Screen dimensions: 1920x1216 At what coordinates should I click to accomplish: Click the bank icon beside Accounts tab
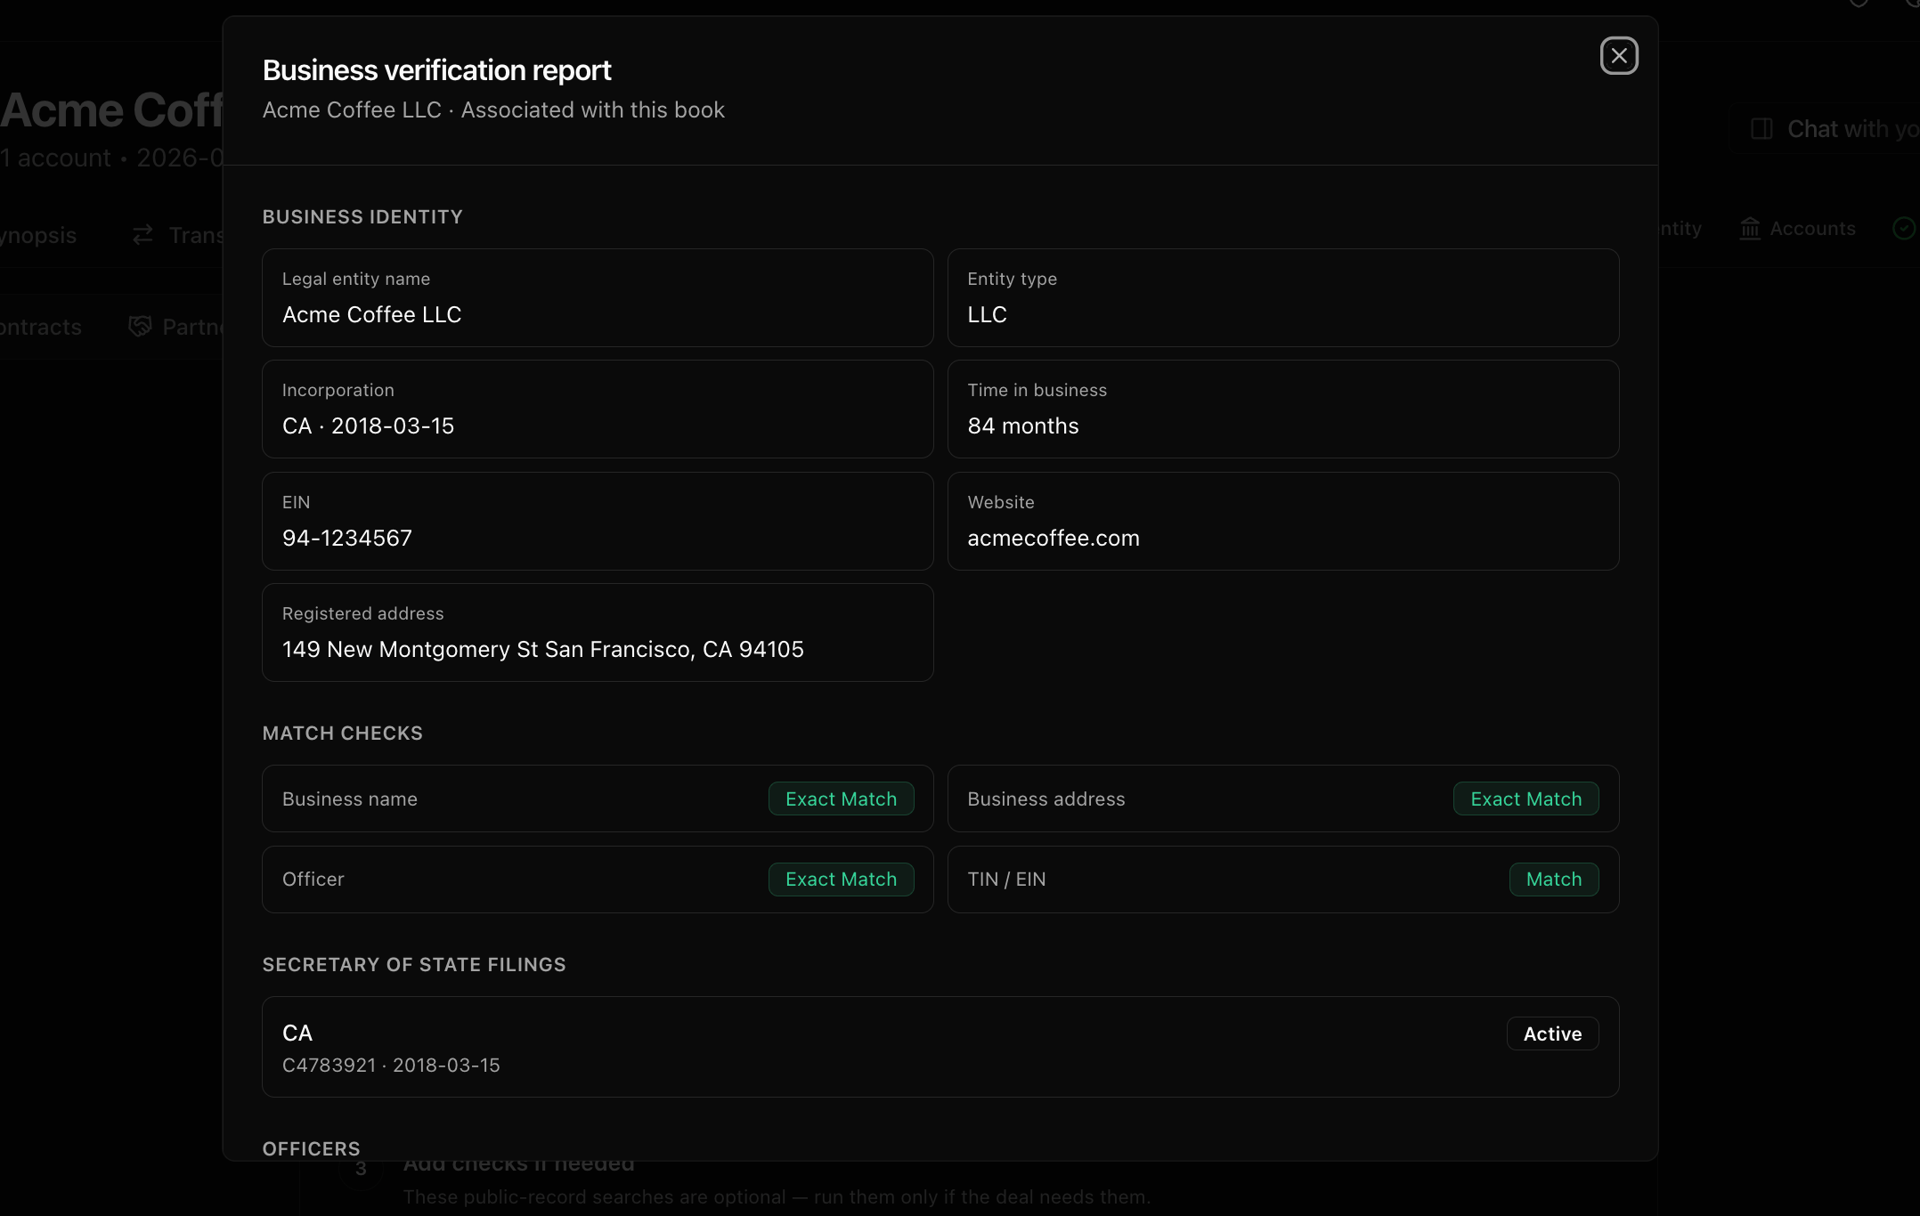[x=1750, y=229]
